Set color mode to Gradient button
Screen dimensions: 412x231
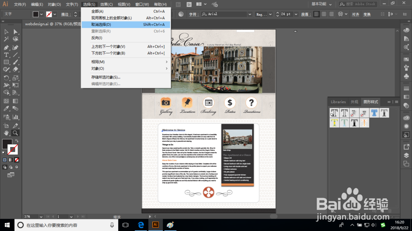pyautogui.click(x=11, y=160)
